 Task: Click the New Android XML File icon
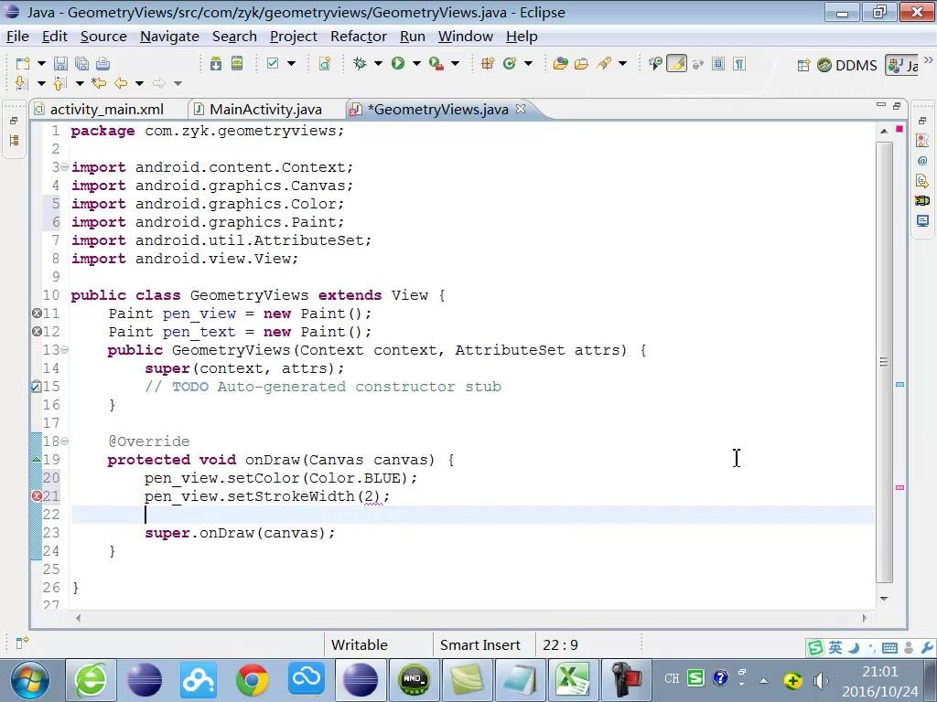coord(325,63)
